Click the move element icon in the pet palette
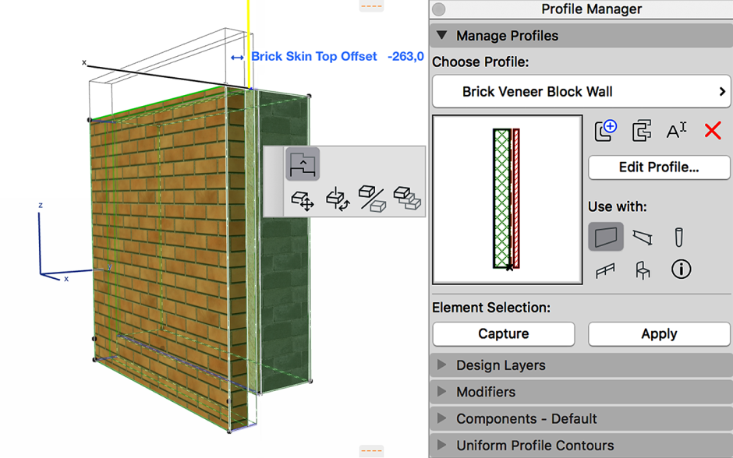Screen dimensions: 733x458 tap(303, 200)
